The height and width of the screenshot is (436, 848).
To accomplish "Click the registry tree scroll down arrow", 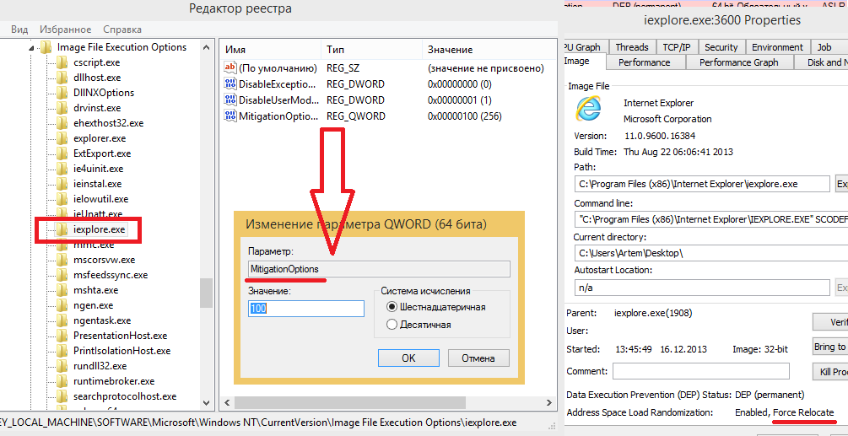I will [x=206, y=403].
